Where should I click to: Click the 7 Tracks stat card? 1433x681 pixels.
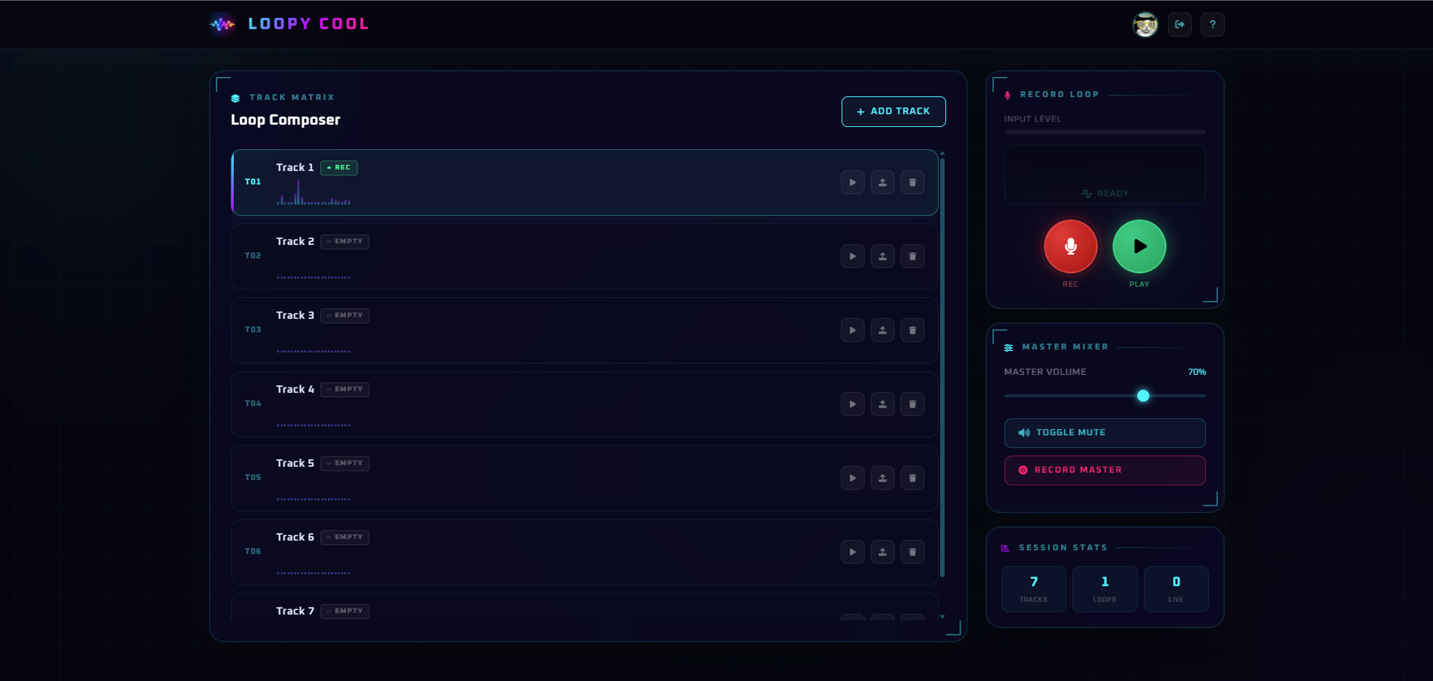pos(1033,589)
